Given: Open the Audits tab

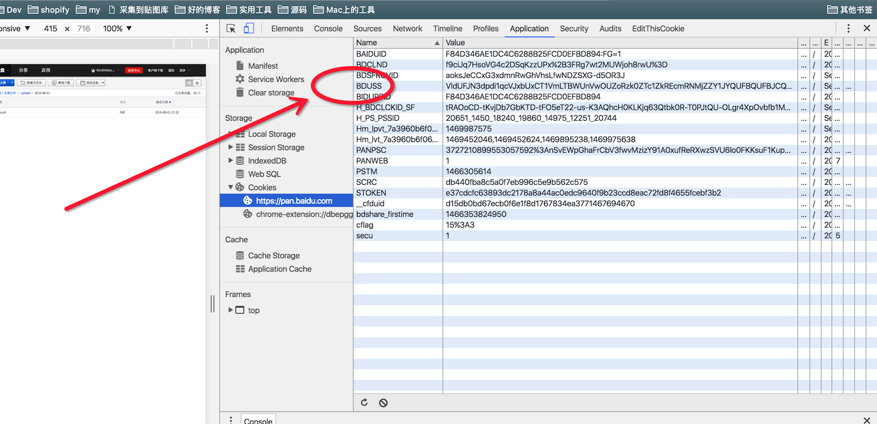Looking at the screenshot, I should pos(610,29).
